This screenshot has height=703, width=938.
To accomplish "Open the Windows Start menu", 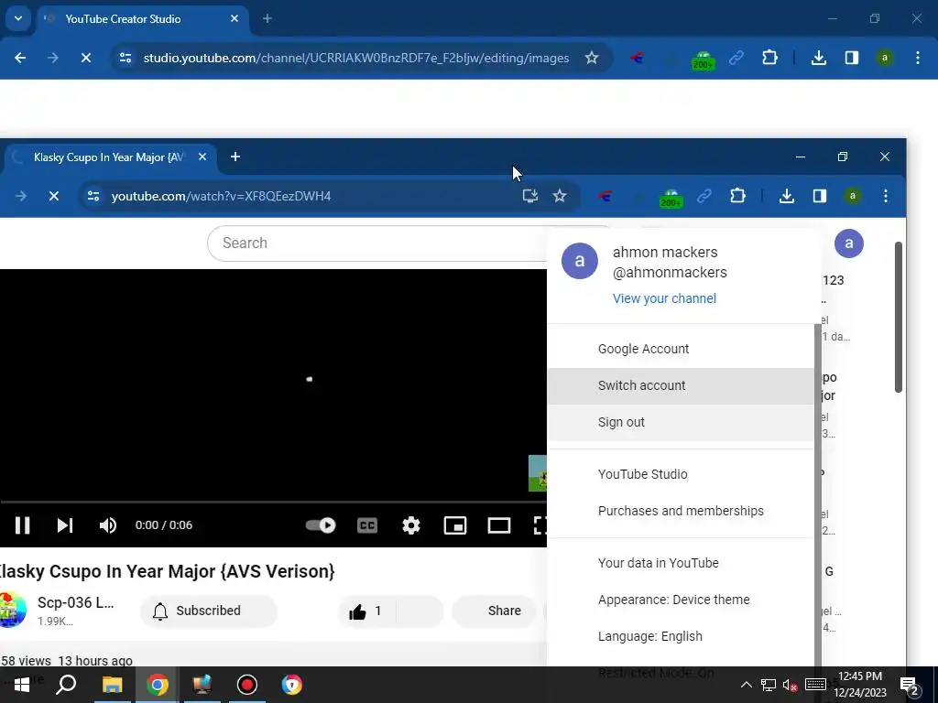I will click(22, 685).
